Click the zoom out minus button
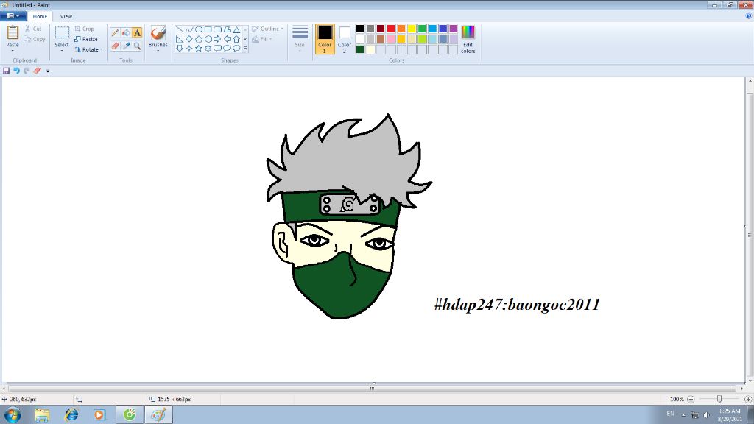This screenshot has height=424, width=754. coord(691,399)
